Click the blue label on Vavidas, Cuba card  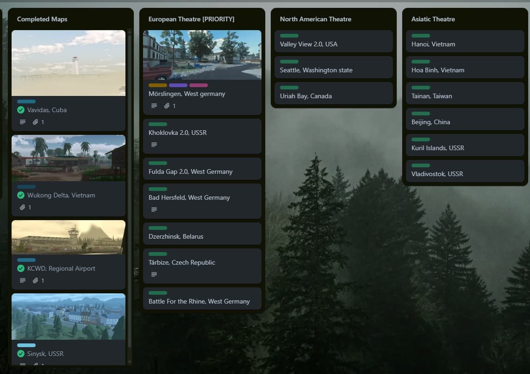click(26, 101)
